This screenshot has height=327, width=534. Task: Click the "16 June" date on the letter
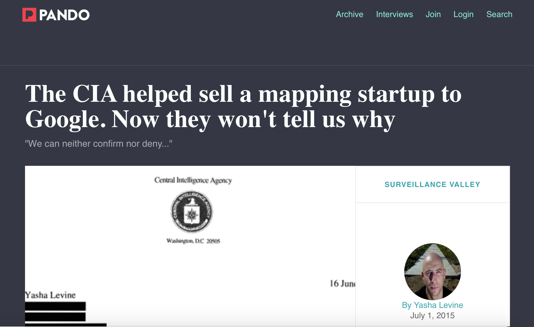[342, 284]
